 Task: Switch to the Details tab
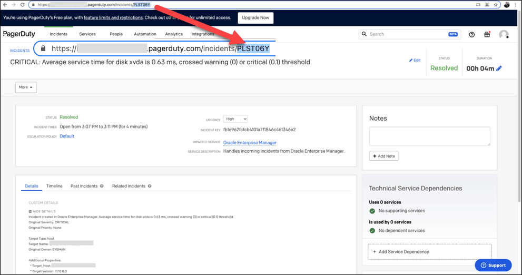tap(32, 186)
